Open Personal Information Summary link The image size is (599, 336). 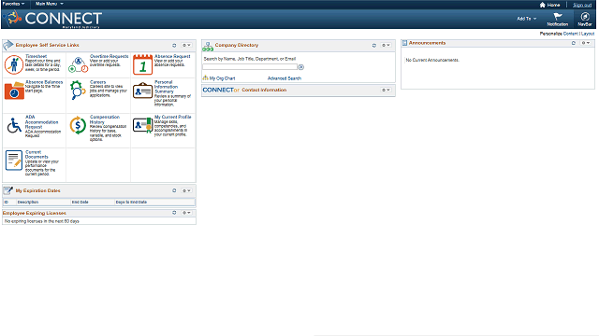(167, 87)
